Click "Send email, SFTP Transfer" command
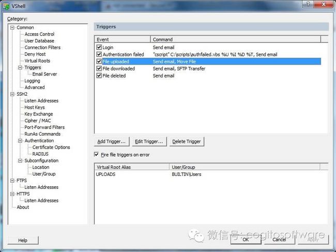 179,69
